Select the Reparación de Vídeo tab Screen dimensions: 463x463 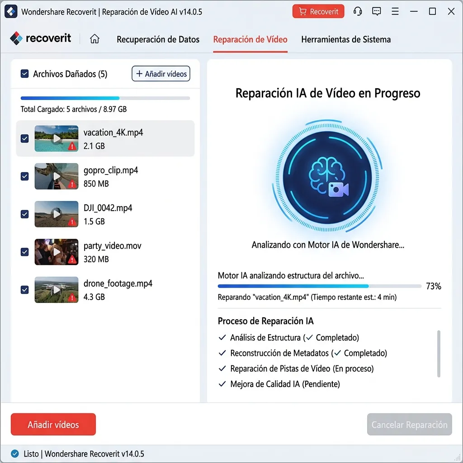(250, 39)
